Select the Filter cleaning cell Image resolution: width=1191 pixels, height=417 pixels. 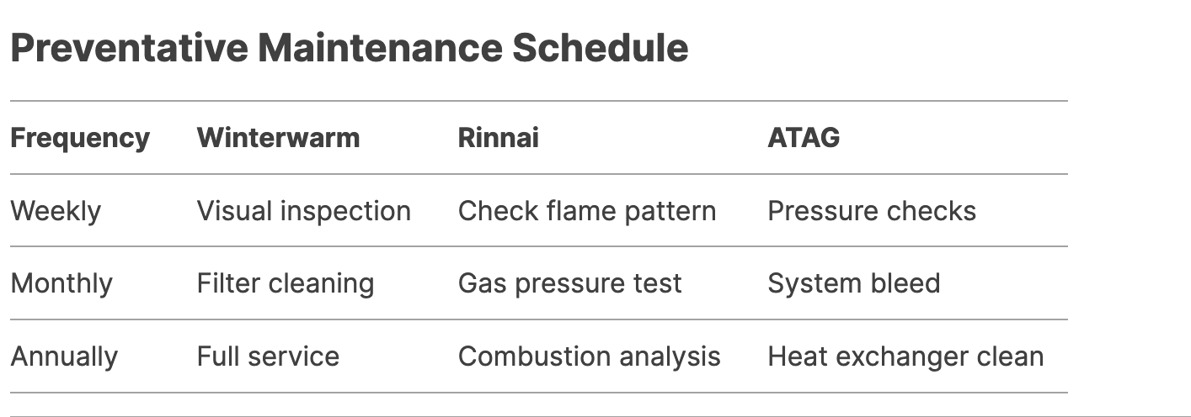286,283
